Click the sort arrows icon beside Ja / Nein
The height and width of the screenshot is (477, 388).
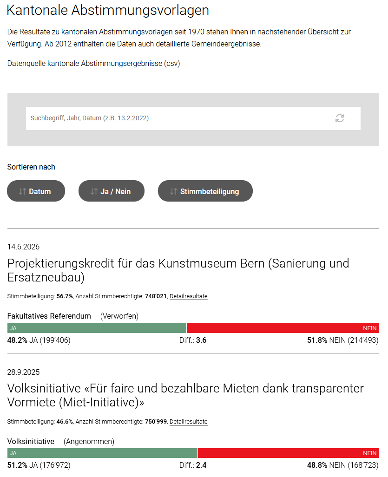(94, 191)
